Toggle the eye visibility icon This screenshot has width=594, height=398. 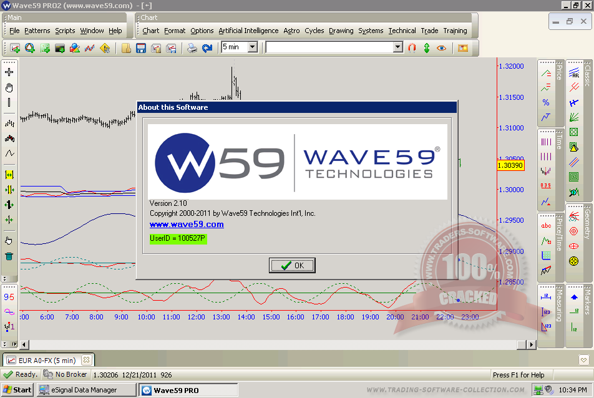442,47
